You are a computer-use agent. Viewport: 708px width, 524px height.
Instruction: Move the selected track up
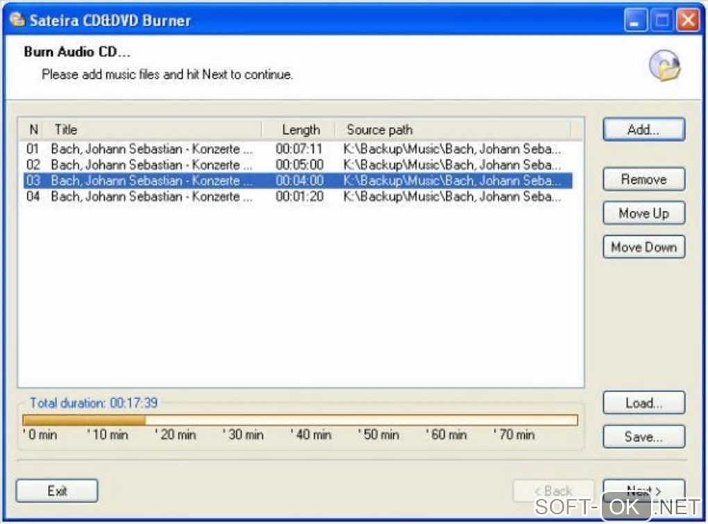point(644,213)
